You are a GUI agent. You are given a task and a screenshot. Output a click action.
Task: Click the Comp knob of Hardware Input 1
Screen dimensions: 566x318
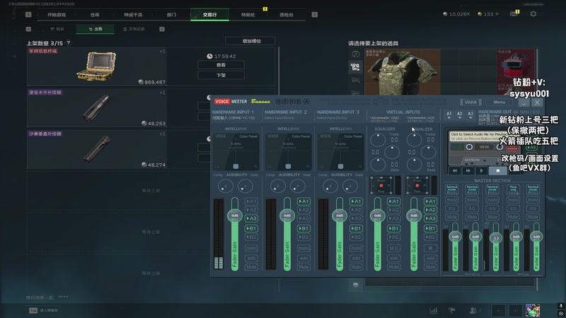coord(225,187)
